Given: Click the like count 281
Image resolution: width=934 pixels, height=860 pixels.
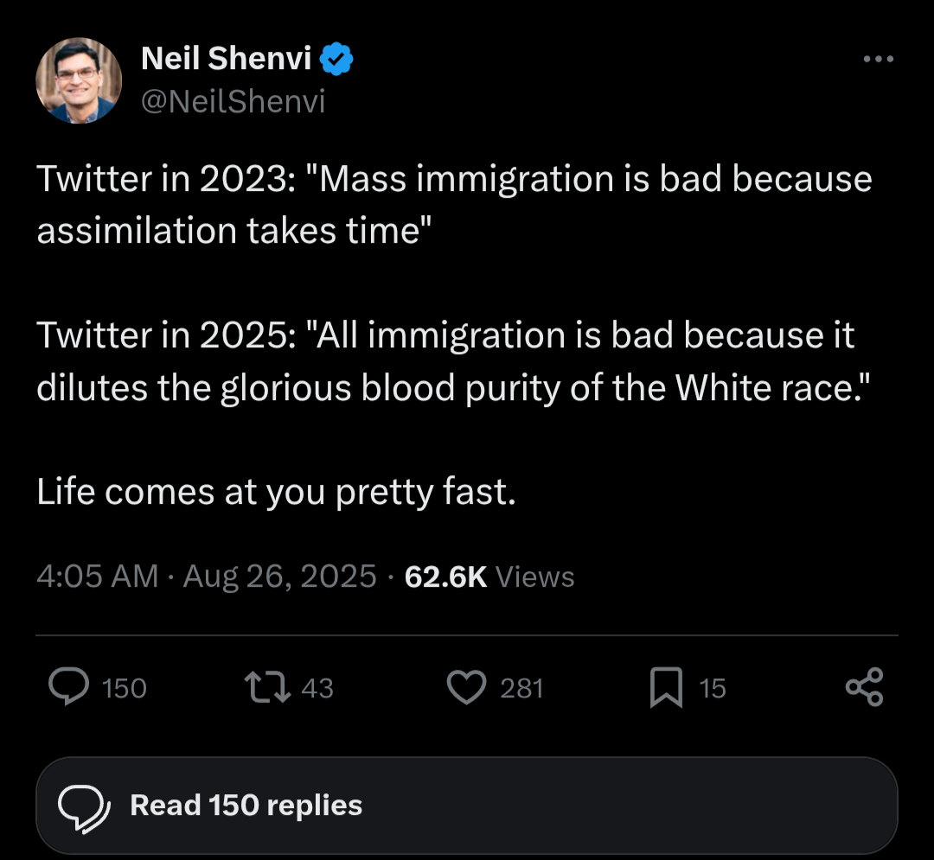Looking at the screenshot, I should (x=521, y=688).
